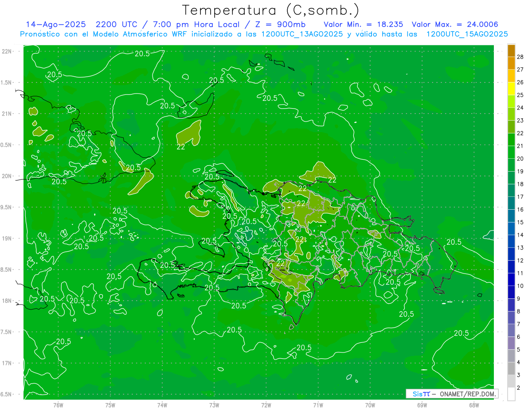Pick the gray swatch between 3 and 4
The width and height of the screenshot is (532, 411).
[x=511, y=368]
